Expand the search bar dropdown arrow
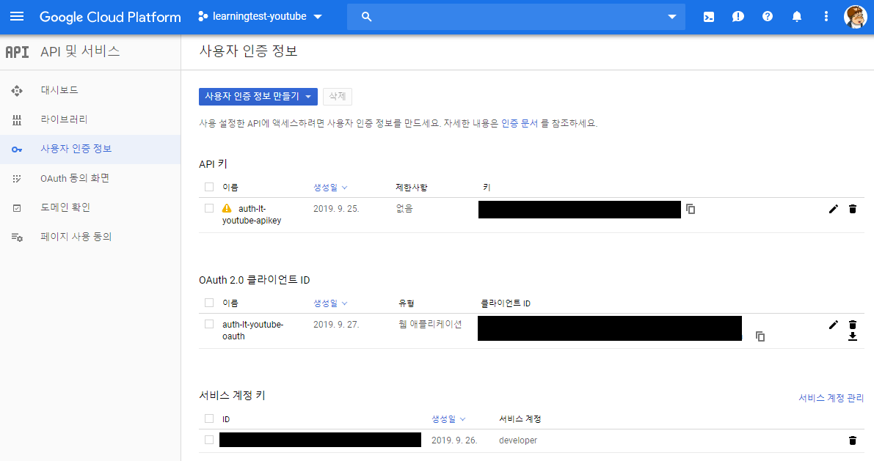874x461 pixels. [672, 17]
